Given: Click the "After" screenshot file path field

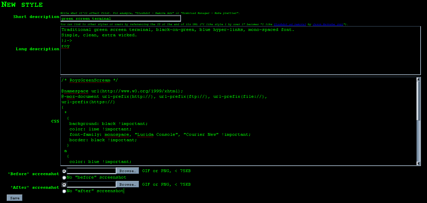Looking at the screenshot, I should click(x=91, y=184).
